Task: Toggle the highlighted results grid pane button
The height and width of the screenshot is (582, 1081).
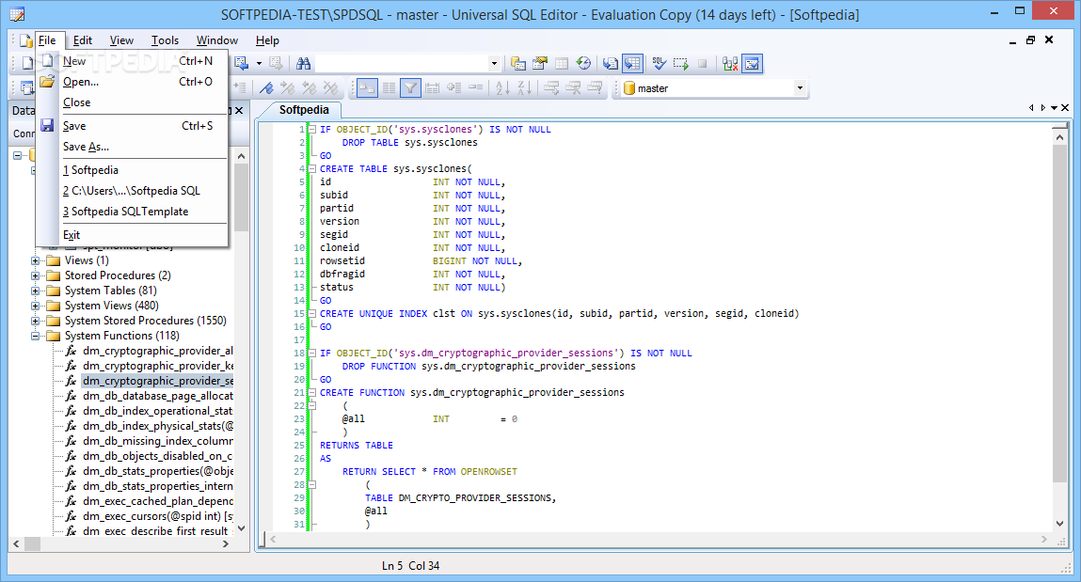Action: [x=632, y=64]
